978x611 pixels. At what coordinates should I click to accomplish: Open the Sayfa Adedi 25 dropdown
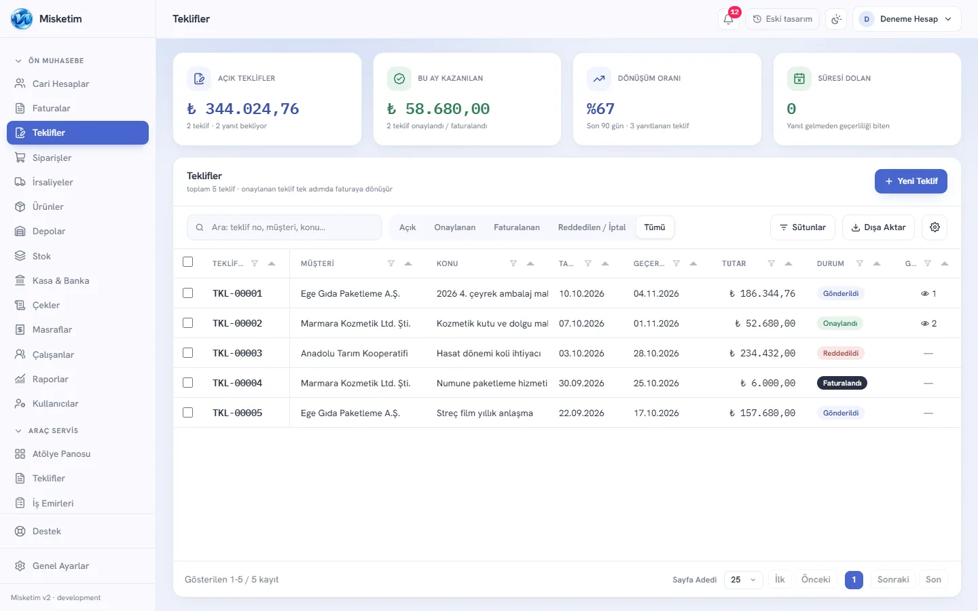[744, 580]
